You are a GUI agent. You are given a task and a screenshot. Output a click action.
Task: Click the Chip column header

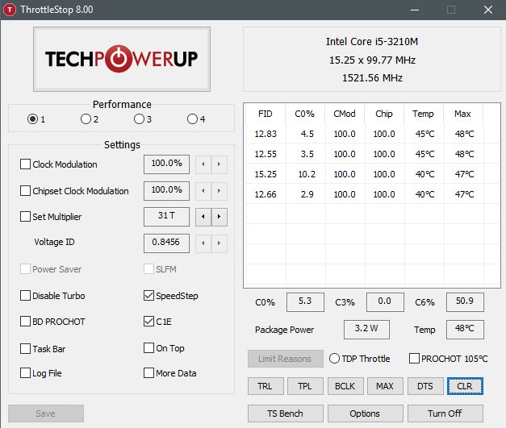[384, 114]
